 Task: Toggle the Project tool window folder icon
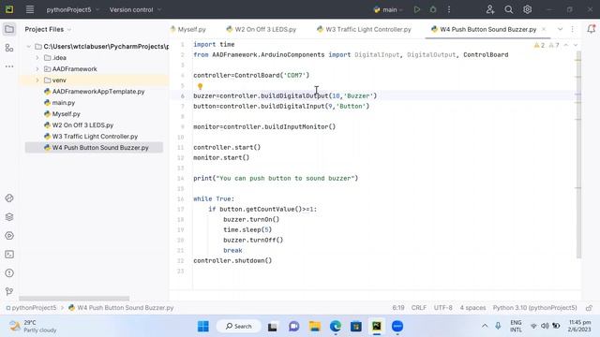pos(9,29)
